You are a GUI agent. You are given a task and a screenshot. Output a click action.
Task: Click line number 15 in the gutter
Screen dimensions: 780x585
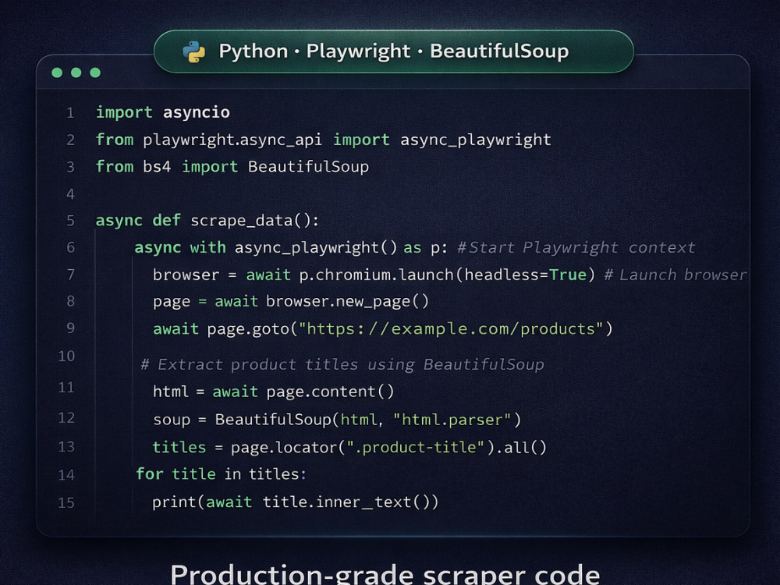click(x=66, y=503)
